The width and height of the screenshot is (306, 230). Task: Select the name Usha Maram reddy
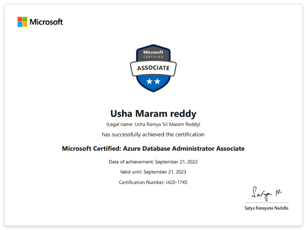(x=153, y=113)
